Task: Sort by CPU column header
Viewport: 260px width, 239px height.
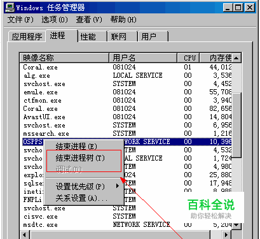Action: (x=188, y=57)
